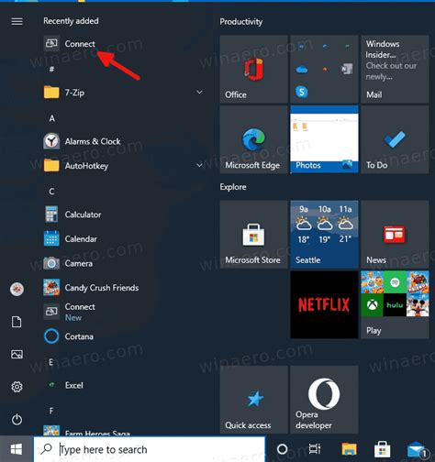Open the Photos tile
This screenshot has width=435, height=462.
[x=324, y=139]
